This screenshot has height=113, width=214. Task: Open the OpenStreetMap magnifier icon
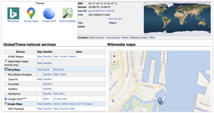68,13
